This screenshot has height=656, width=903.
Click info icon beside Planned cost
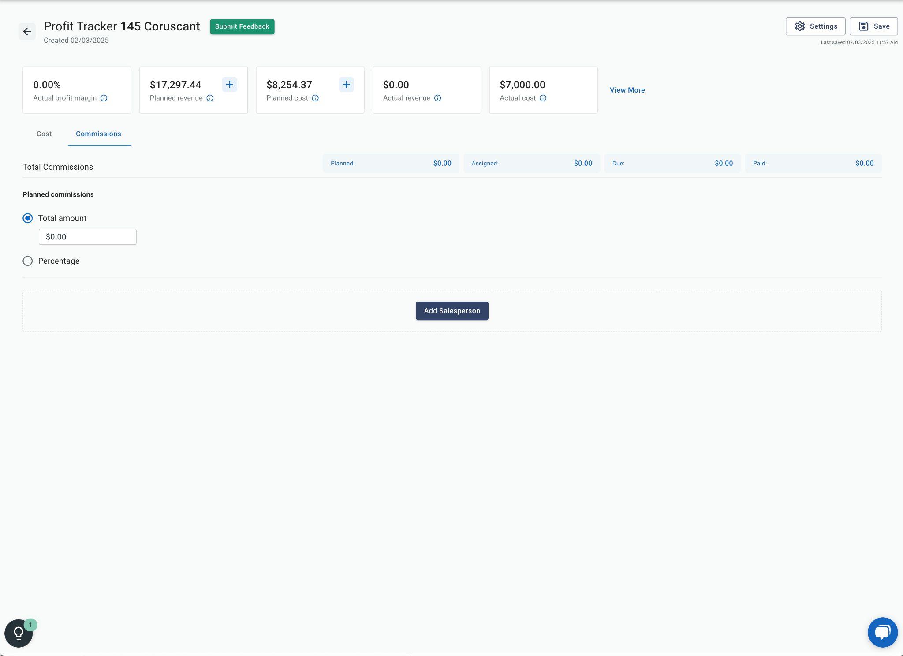pyautogui.click(x=315, y=98)
